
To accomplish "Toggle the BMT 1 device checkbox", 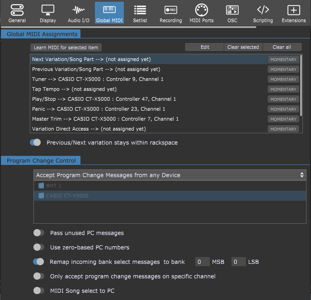I will (41, 186).
